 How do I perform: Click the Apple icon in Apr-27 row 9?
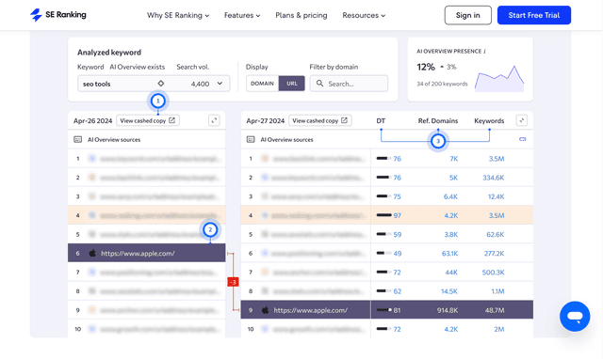[x=265, y=310]
